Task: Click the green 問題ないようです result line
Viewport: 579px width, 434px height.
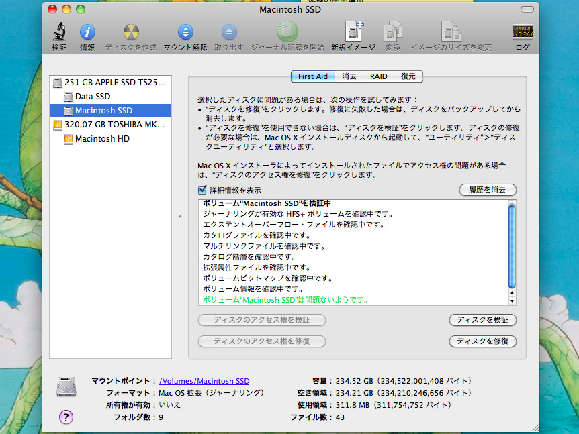Action: coord(286,300)
